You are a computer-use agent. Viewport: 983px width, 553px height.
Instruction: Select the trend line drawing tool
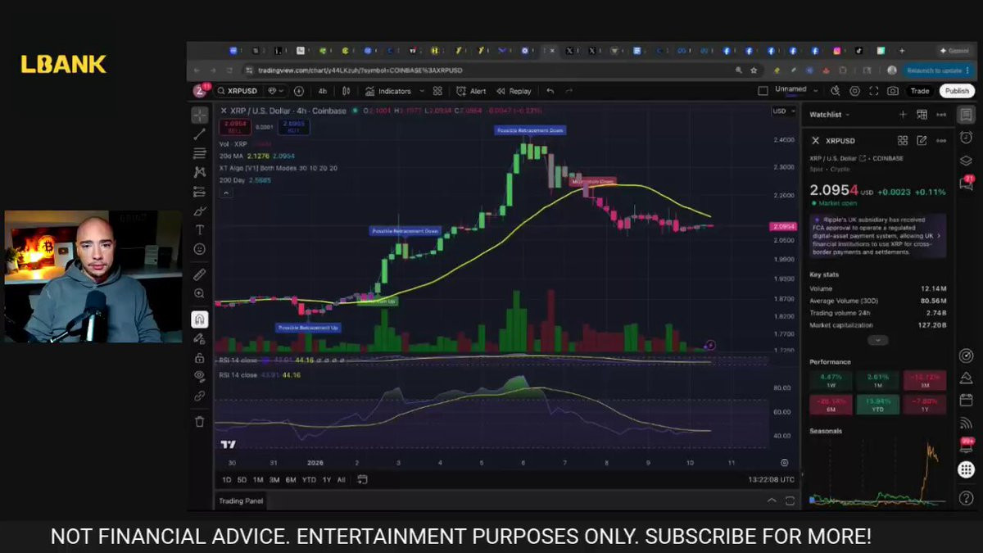(x=199, y=134)
